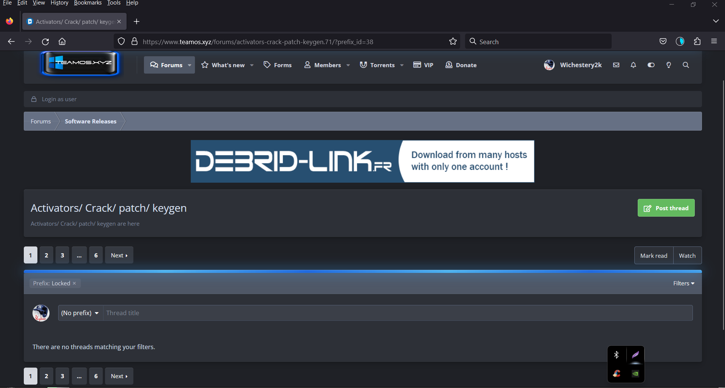Expand the Members dropdown arrow
Image resolution: width=725 pixels, height=388 pixels.
point(348,65)
